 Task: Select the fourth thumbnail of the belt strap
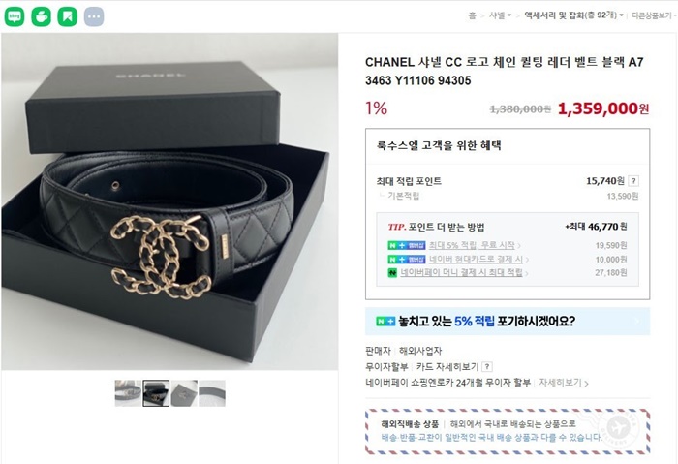[x=212, y=393]
